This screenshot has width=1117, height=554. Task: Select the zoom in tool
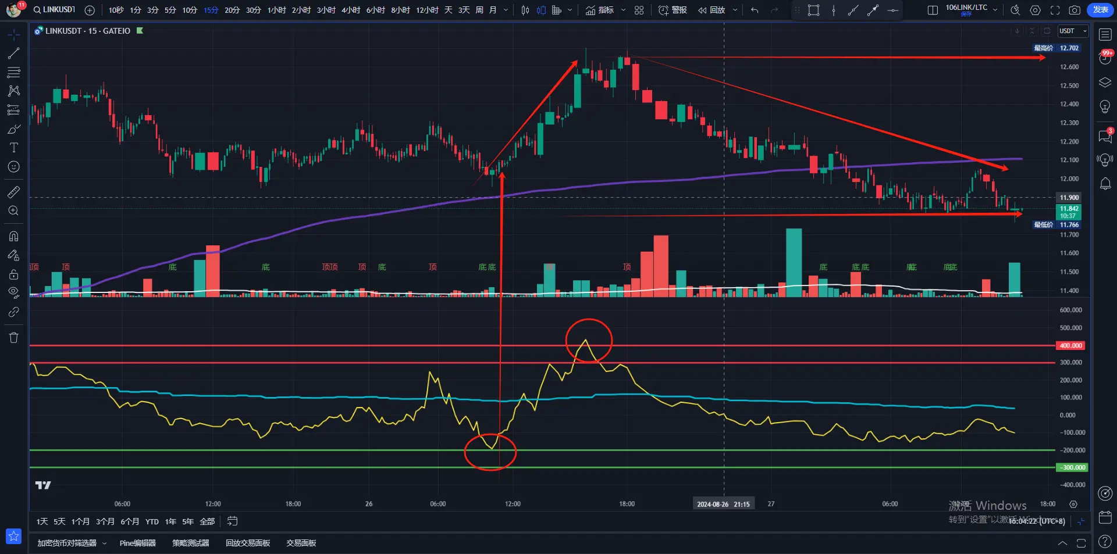click(13, 210)
